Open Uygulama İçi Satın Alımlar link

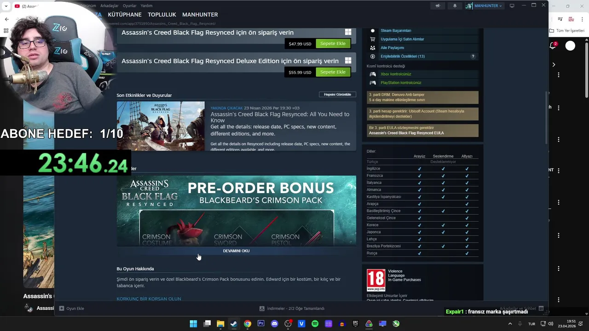pos(402,39)
